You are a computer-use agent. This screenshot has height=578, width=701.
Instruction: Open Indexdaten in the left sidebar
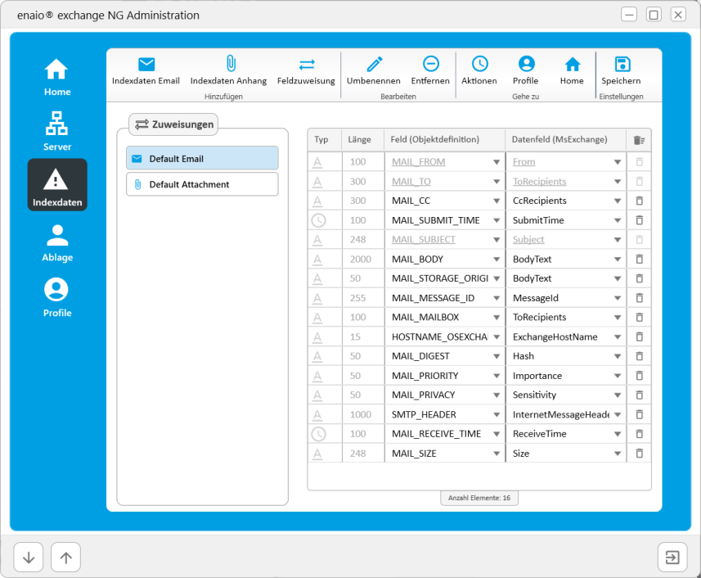click(57, 185)
